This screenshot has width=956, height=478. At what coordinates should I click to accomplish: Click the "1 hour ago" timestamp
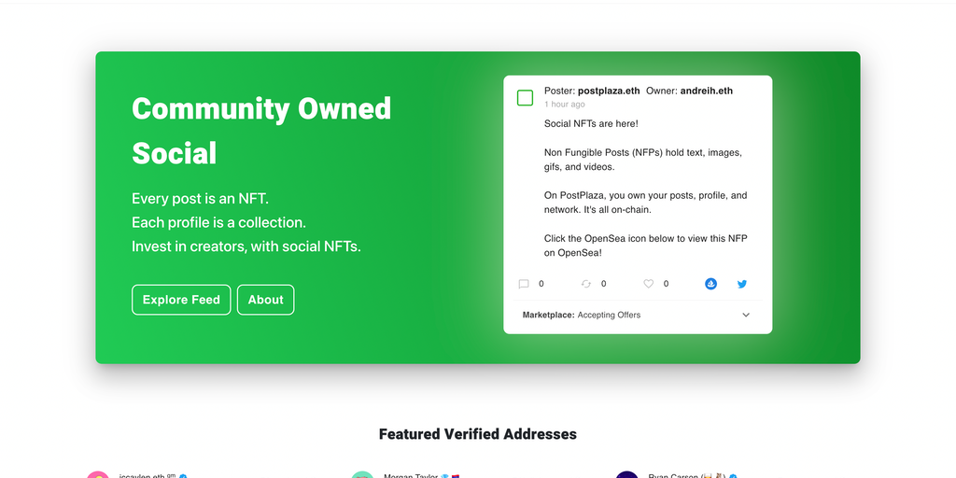point(565,105)
